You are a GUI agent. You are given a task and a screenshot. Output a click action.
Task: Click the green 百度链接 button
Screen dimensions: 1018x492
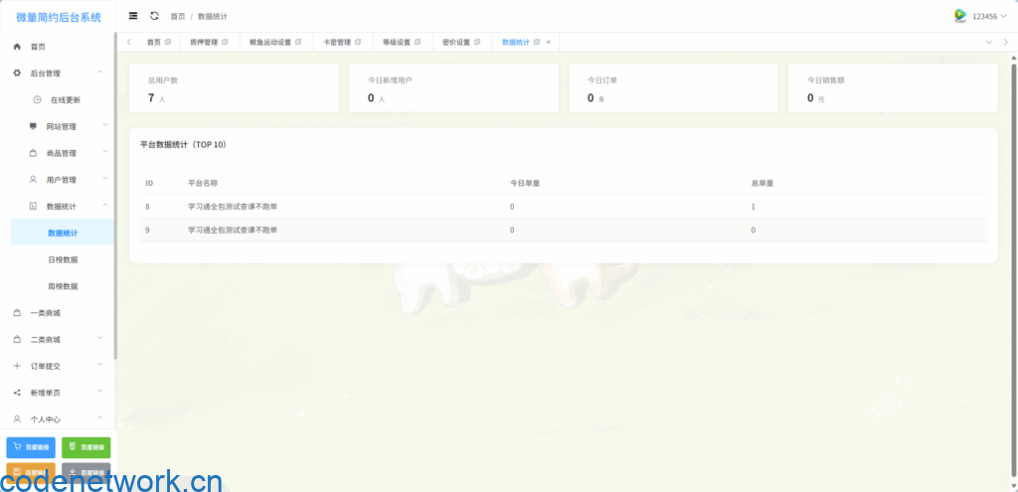(x=86, y=447)
